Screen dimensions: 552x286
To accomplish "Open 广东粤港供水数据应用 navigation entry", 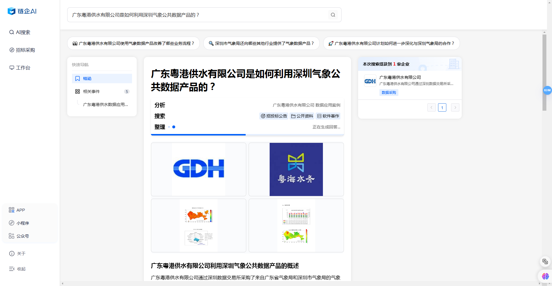I will 105,104.
